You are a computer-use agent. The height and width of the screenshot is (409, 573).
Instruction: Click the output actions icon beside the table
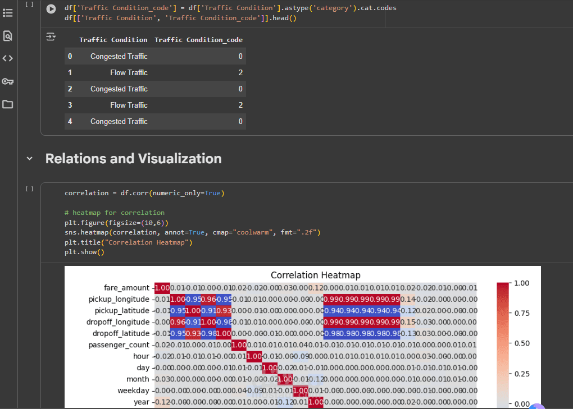[51, 36]
